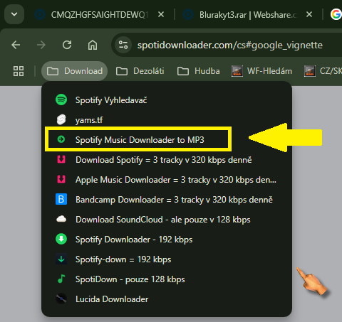The image size is (342, 322).
Task: Open Download SoundCloud 128 kbps bookmark
Action: [166, 220]
